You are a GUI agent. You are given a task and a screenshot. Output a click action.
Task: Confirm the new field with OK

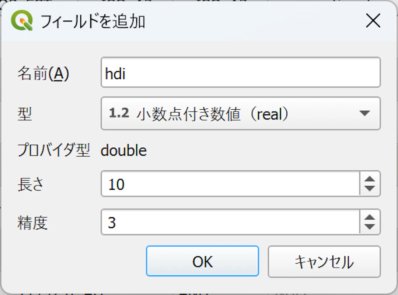pyautogui.click(x=202, y=261)
